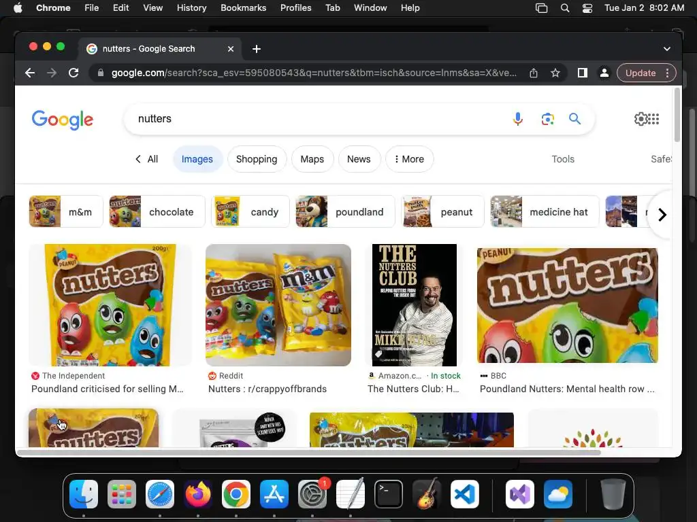The width and height of the screenshot is (697, 522).
Task: Open 'Nutters : r/crappyoffbrands' Reddit link
Action: [267, 389]
